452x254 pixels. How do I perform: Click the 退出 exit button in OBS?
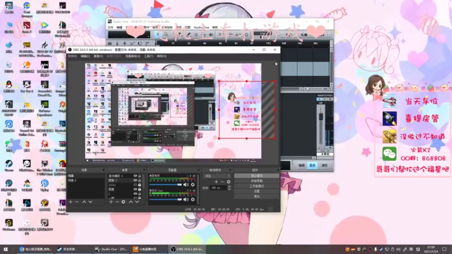pos(257,196)
